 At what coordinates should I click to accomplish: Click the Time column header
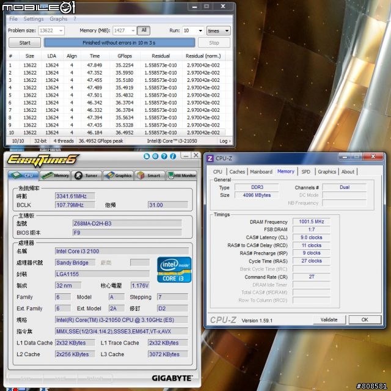[95, 56]
